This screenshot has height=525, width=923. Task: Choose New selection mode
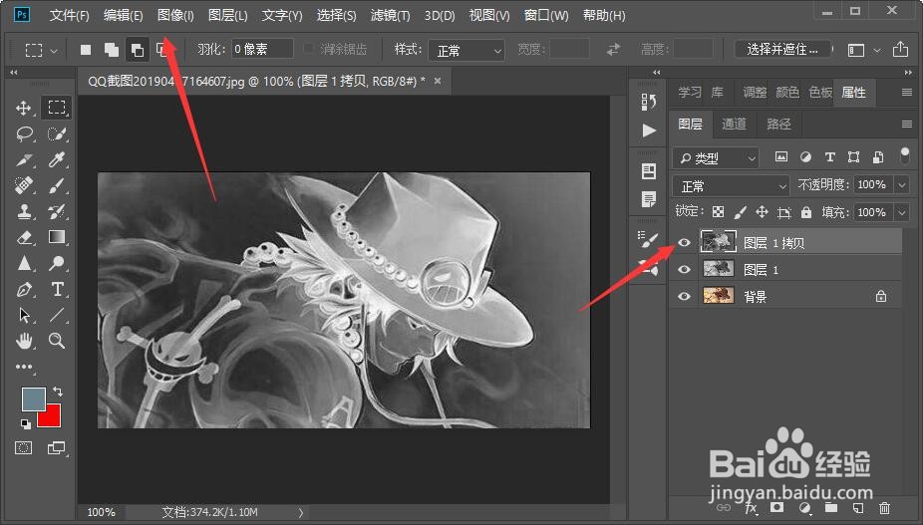[x=86, y=50]
